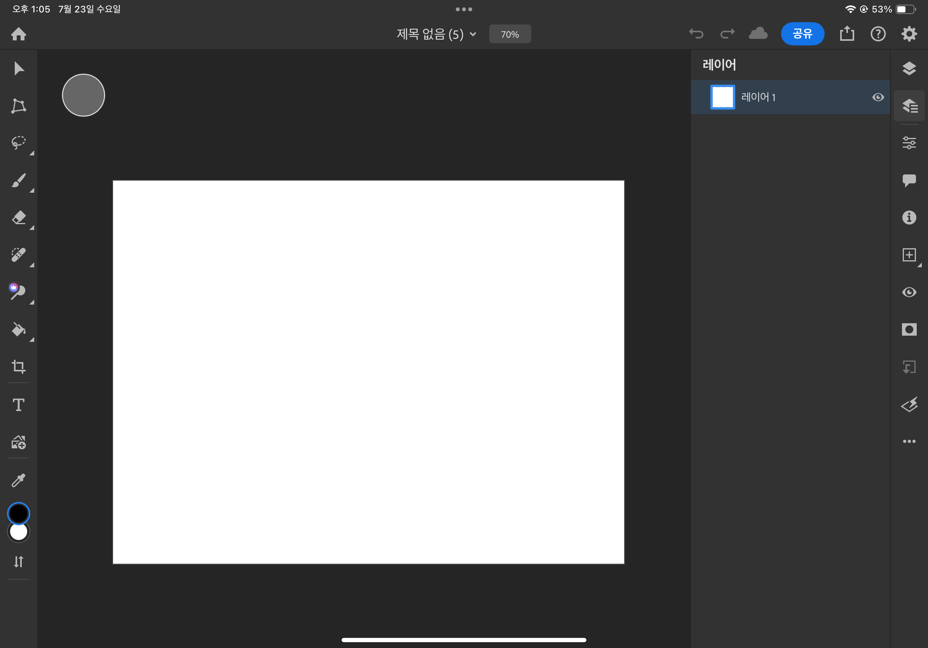Select the Spot Healing bandage tool
928x648 pixels.
(19, 255)
